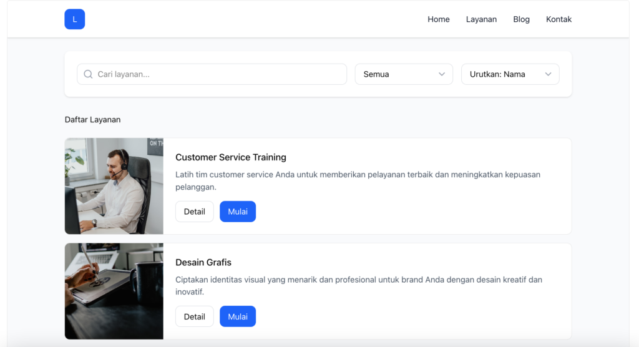Click the 'Daftar Layanan' section heading
639x347 pixels.
[92, 119]
